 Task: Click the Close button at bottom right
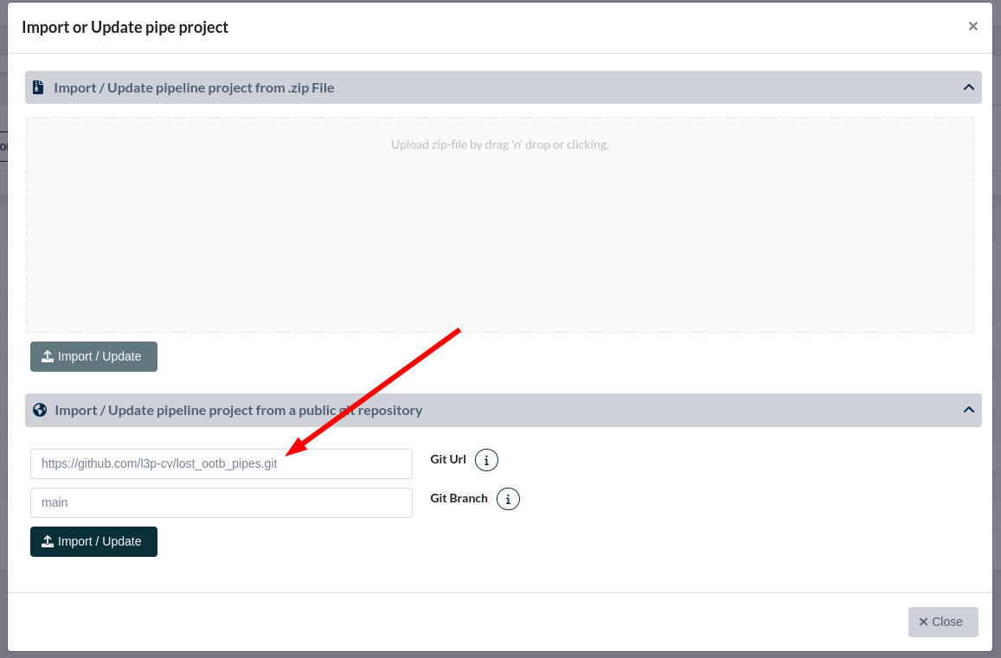(942, 622)
